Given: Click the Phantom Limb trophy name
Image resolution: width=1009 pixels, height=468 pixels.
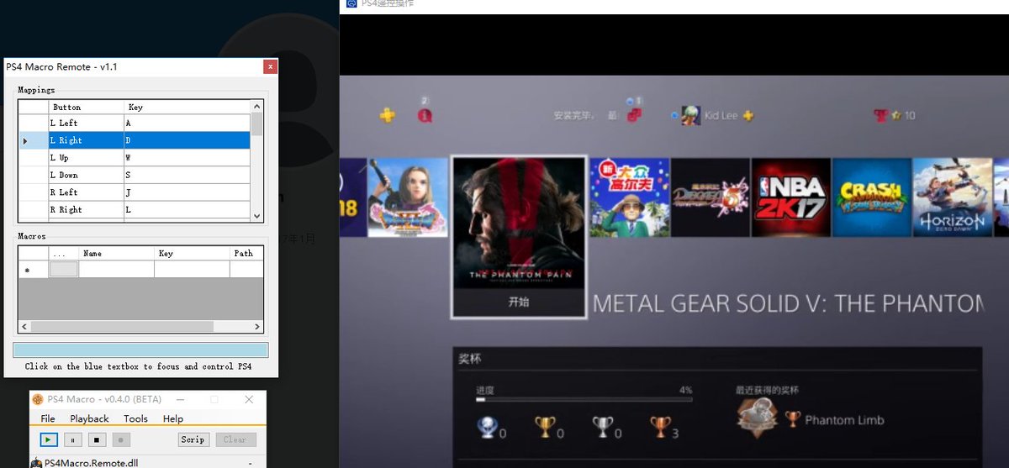Looking at the screenshot, I should 844,419.
